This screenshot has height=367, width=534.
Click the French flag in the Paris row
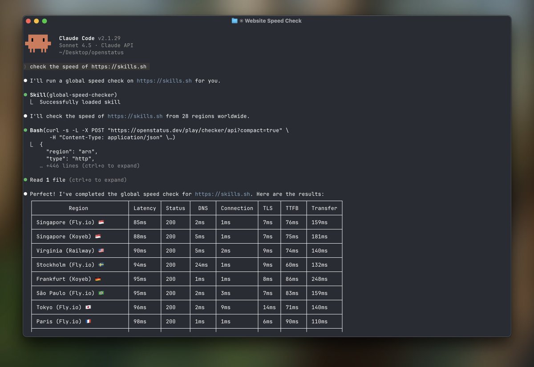[88, 322]
